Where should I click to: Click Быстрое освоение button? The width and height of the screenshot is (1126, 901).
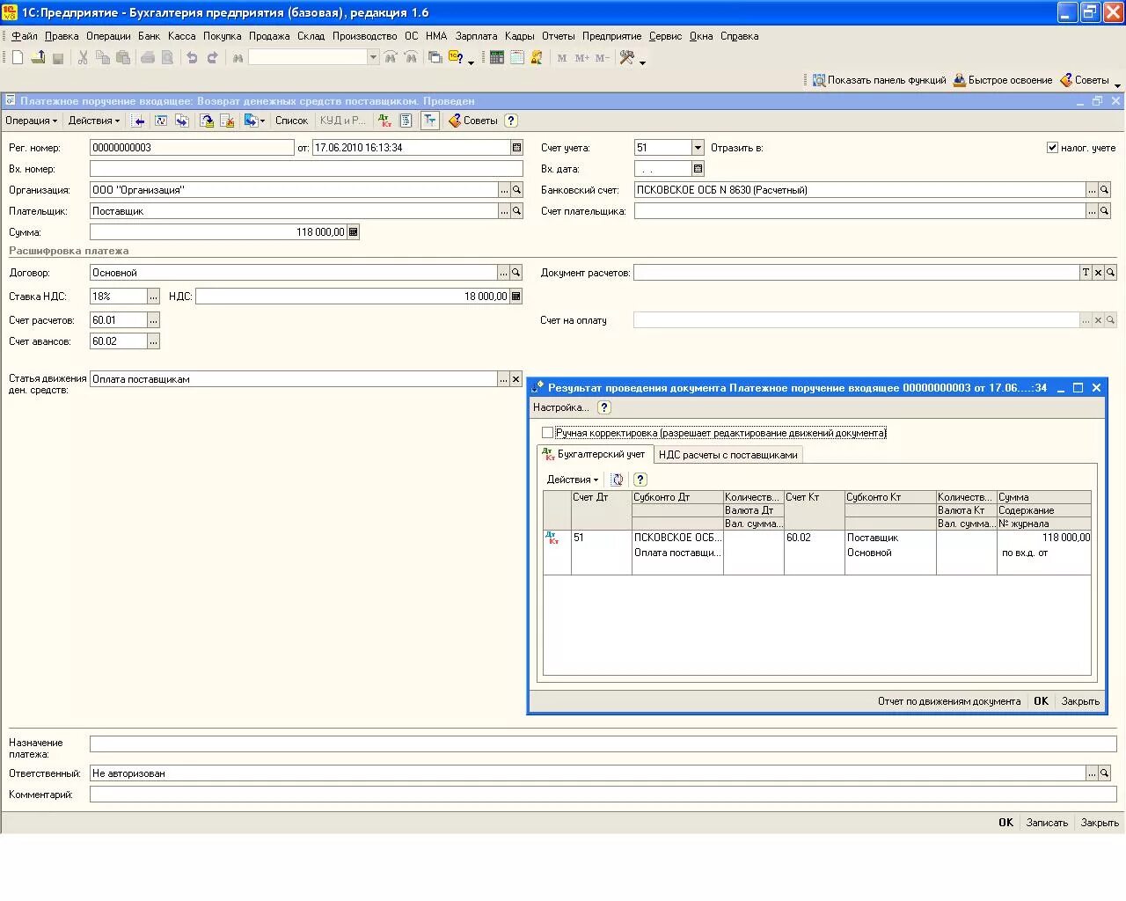click(x=1003, y=80)
